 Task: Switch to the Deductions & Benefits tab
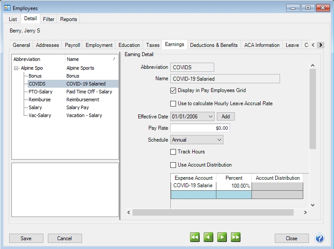[214, 45]
